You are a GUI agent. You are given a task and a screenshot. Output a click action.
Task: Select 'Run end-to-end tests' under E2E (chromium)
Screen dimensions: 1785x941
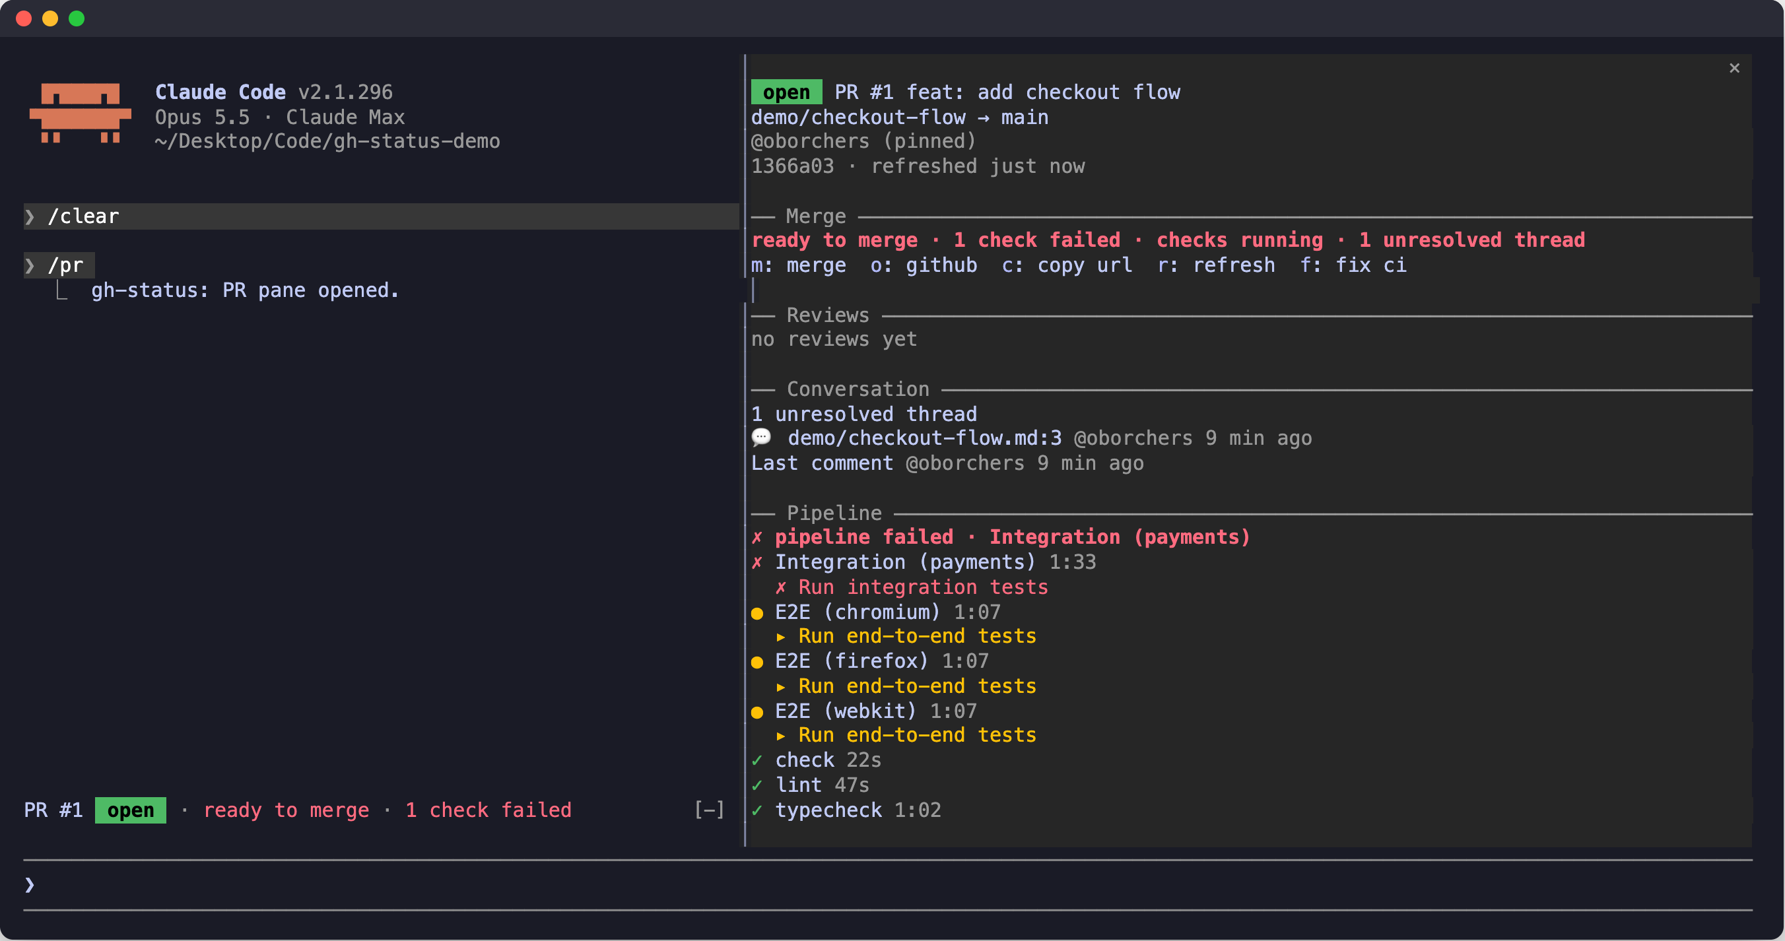click(918, 636)
